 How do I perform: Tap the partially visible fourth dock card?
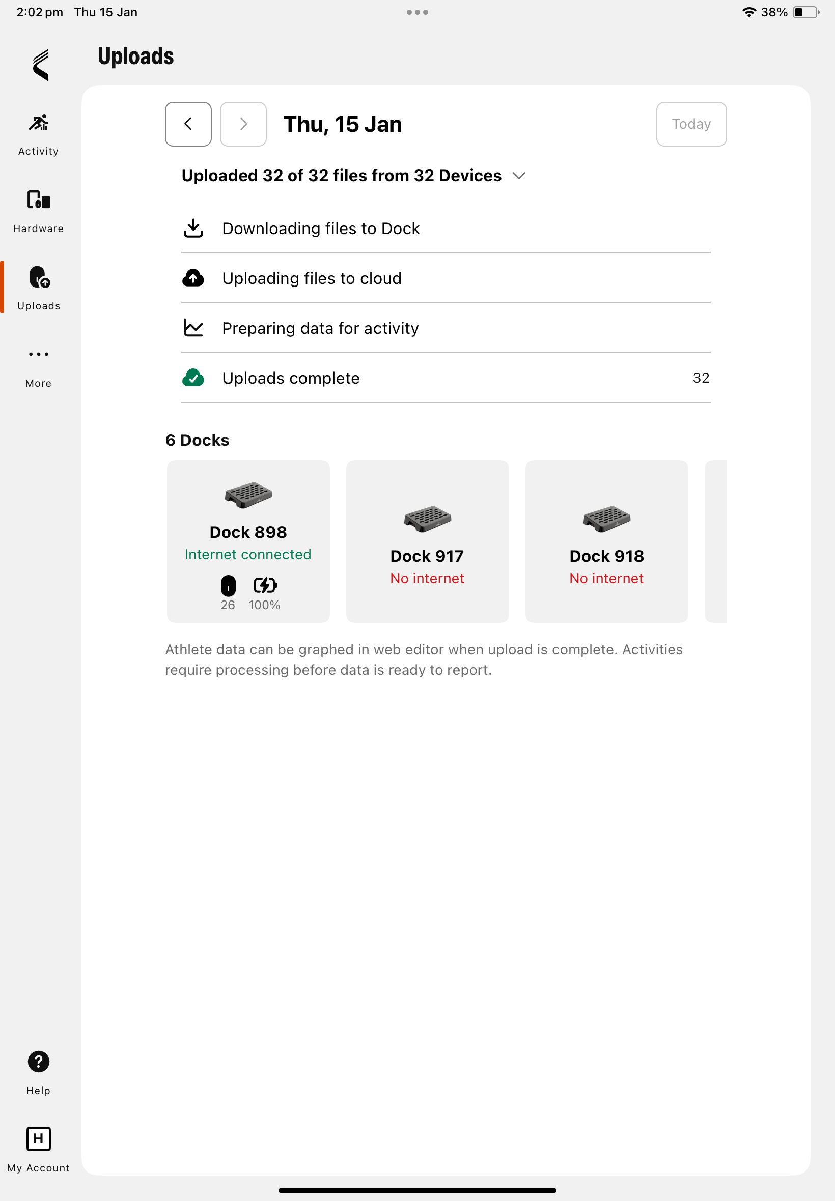tap(715, 540)
